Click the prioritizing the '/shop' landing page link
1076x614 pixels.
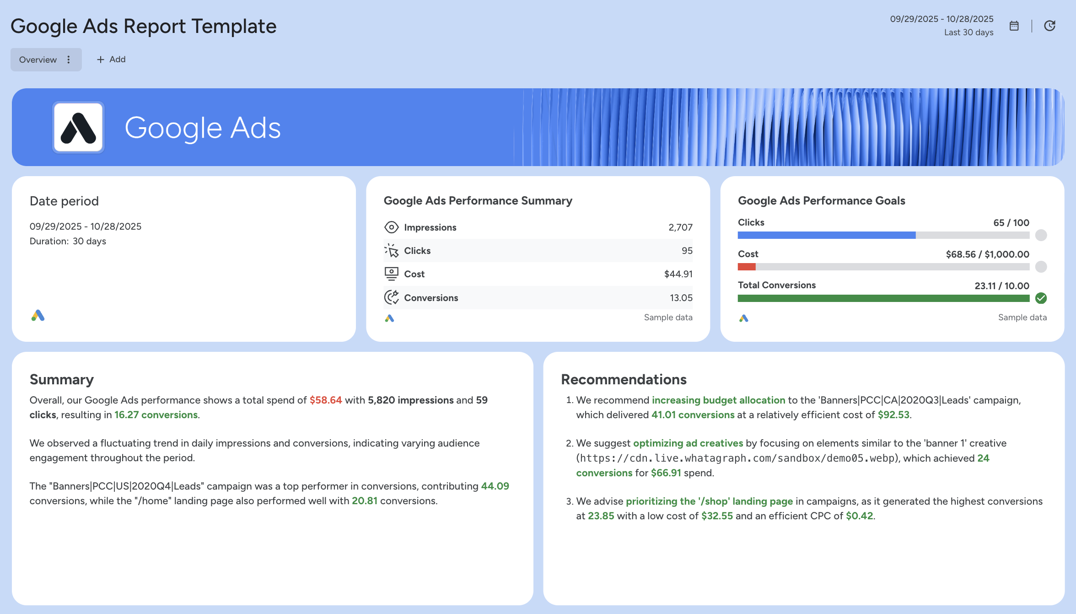click(709, 501)
